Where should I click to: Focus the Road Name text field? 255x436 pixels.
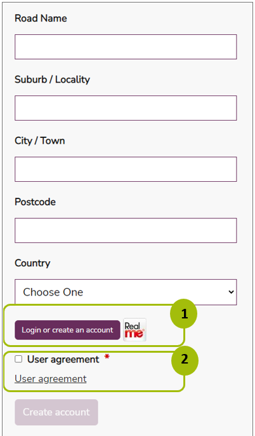coord(126,47)
